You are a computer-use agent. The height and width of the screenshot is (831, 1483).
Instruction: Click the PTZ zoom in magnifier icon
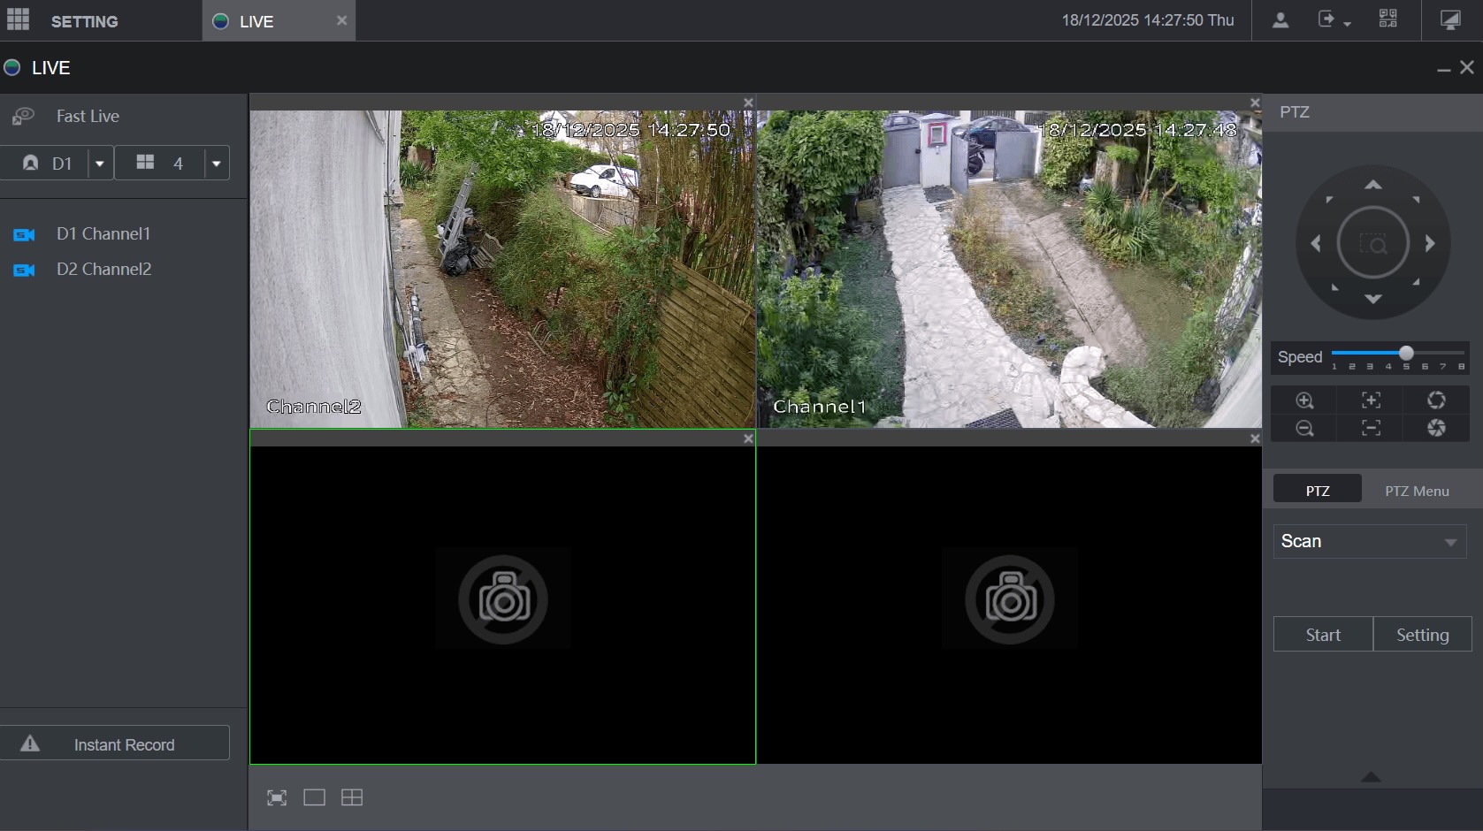(x=1304, y=400)
